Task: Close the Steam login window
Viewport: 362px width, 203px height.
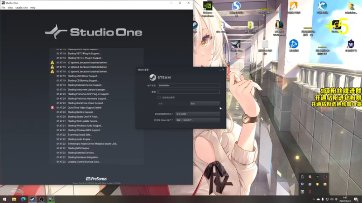Action: pyautogui.click(x=223, y=69)
